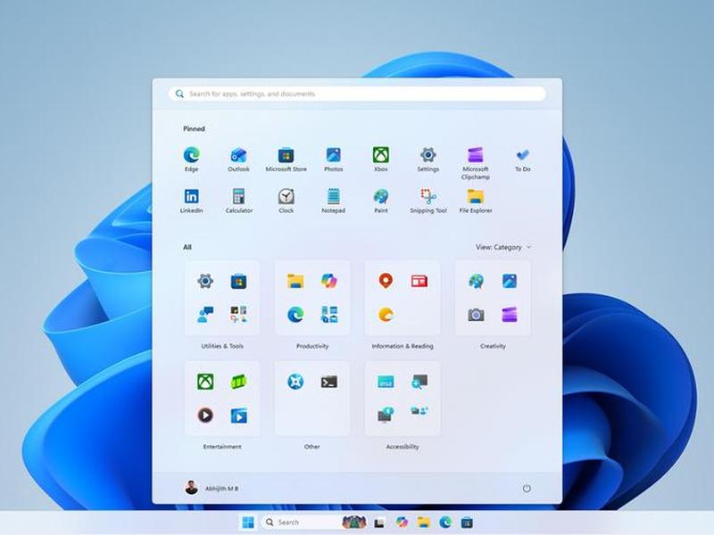Open Copilot from the taskbar
Viewport: 714px width, 535px height.
pyautogui.click(x=401, y=523)
